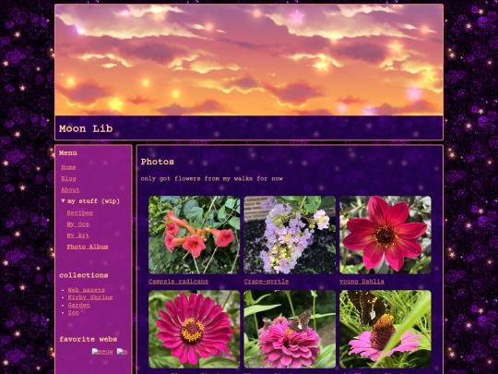The image size is (498, 374).
Task: Collapse the 'my stuff (wip)' section
Action: [x=90, y=201]
